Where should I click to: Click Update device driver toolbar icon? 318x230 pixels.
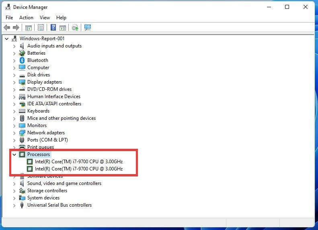point(75,27)
